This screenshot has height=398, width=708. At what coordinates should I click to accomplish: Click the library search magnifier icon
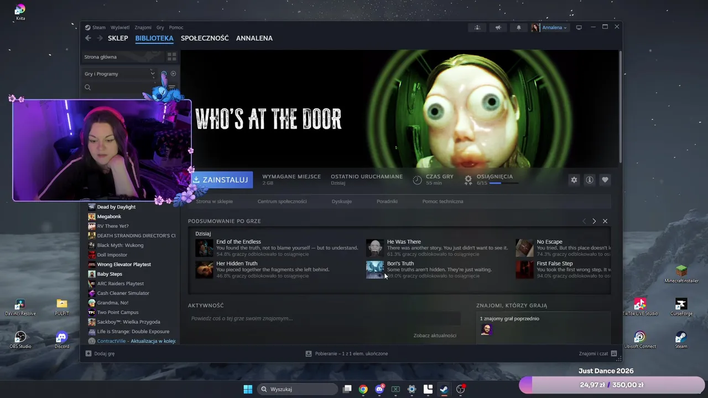tap(87, 87)
